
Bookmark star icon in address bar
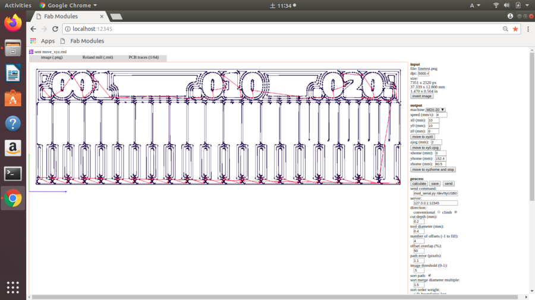tap(515, 29)
